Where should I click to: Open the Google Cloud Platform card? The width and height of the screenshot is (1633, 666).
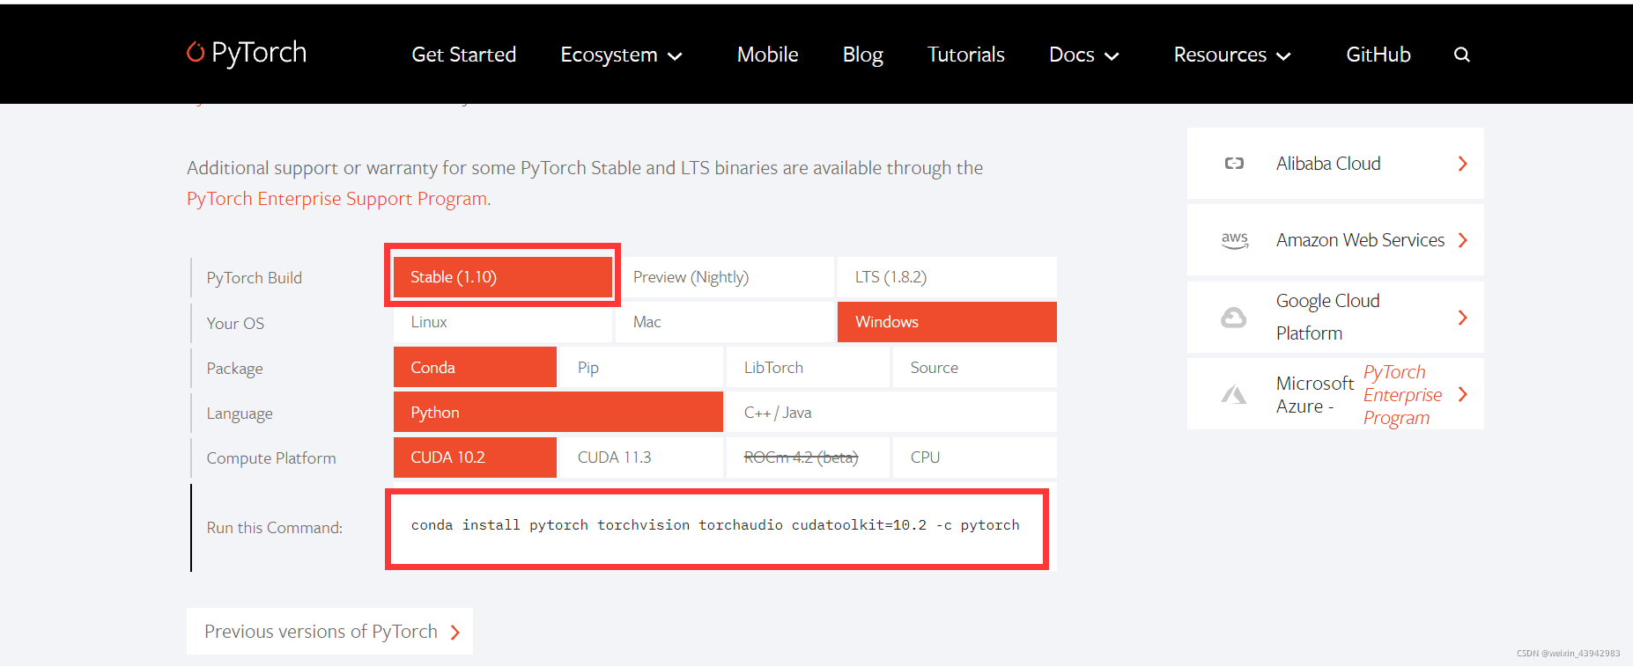coord(1335,318)
